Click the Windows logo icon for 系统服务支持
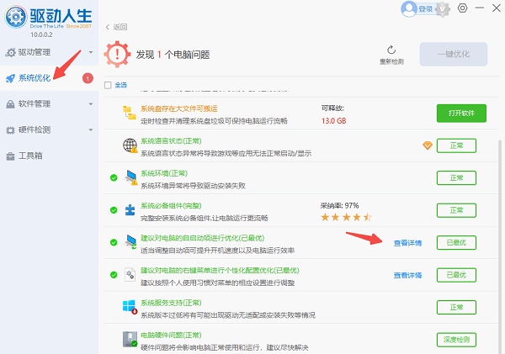 coord(130,307)
